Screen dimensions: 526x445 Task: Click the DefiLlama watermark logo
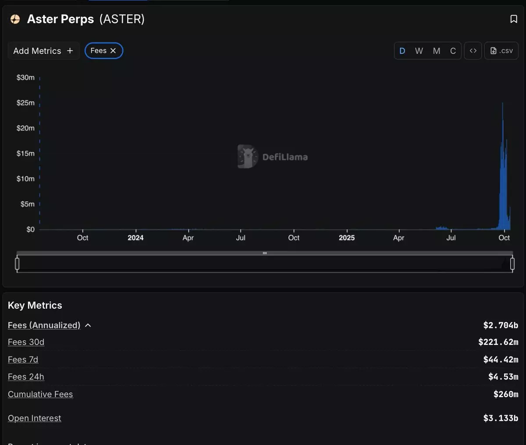(248, 157)
